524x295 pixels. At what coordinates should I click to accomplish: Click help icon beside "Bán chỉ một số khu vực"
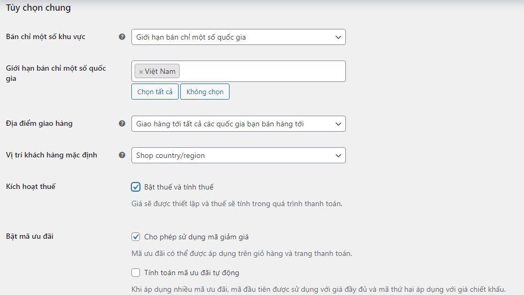pos(122,37)
